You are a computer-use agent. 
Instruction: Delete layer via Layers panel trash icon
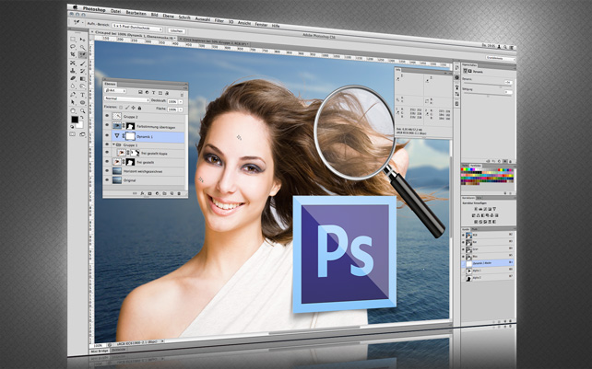point(179,194)
